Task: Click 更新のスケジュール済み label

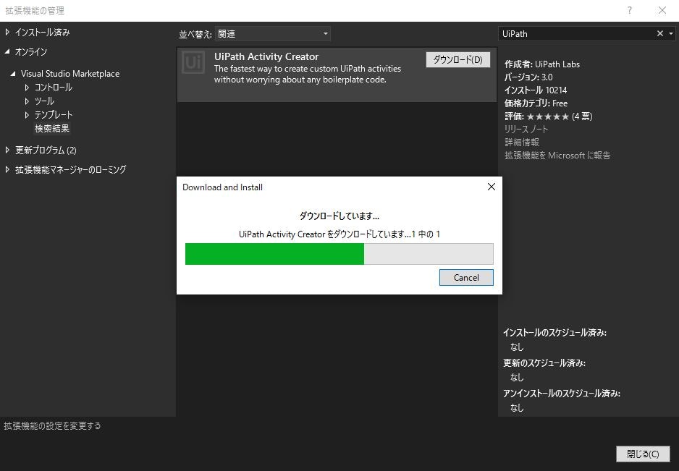Action: pyautogui.click(x=544, y=362)
